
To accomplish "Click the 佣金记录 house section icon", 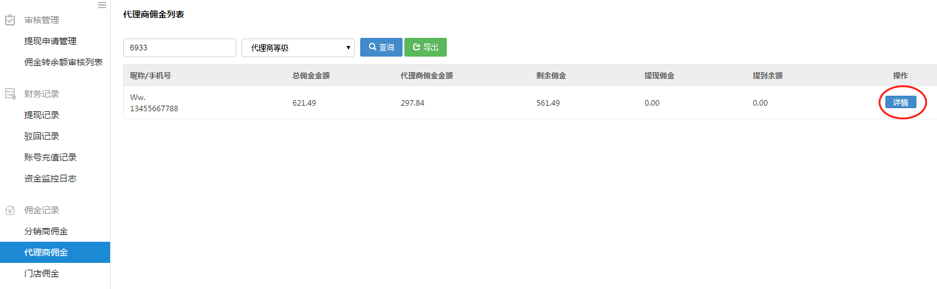I will coord(10,210).
